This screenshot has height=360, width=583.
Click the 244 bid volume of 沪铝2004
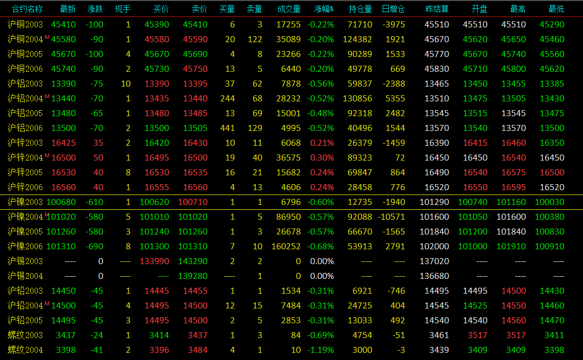pos(228,99)
